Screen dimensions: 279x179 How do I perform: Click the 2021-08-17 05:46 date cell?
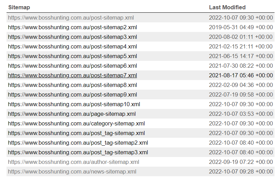tap(240, 75)
